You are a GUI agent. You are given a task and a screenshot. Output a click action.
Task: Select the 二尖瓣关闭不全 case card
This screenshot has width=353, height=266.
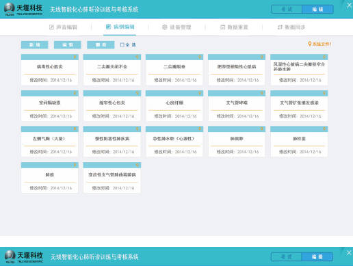pos(112,70)
